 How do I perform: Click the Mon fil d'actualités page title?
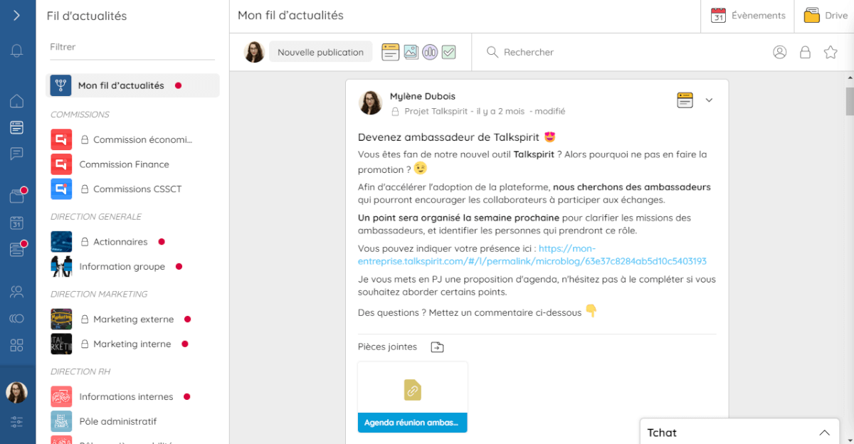(290, 16)
